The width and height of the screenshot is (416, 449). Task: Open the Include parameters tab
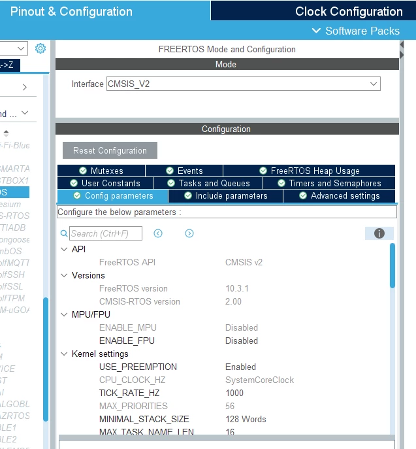[226, 196]
